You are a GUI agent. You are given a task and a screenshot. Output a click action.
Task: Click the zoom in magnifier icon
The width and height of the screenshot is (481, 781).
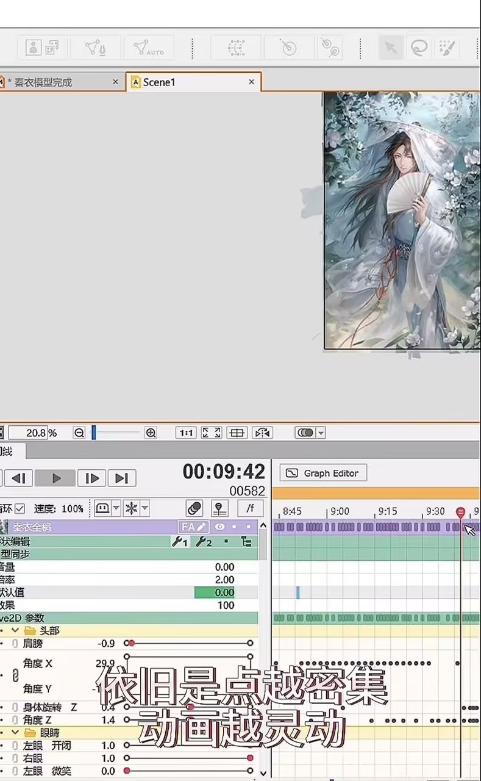point(151,433)
